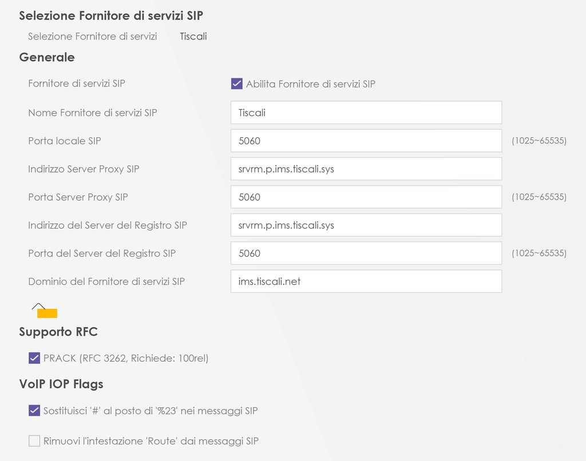Disable the Abilita Fornitore di servizi SIP checkbox

tap(237, 84)
